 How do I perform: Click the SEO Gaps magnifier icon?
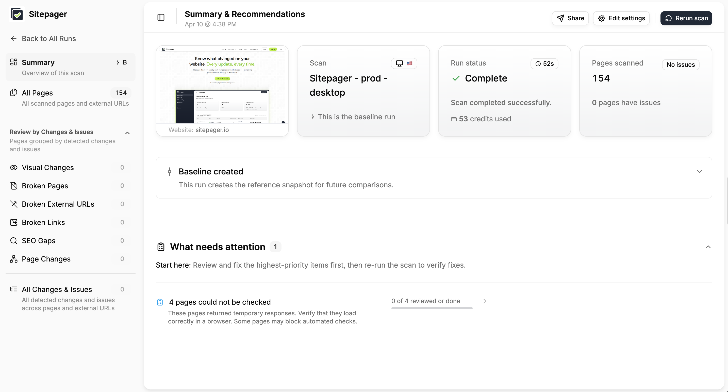pyautogui.click(x=13, y=241)
